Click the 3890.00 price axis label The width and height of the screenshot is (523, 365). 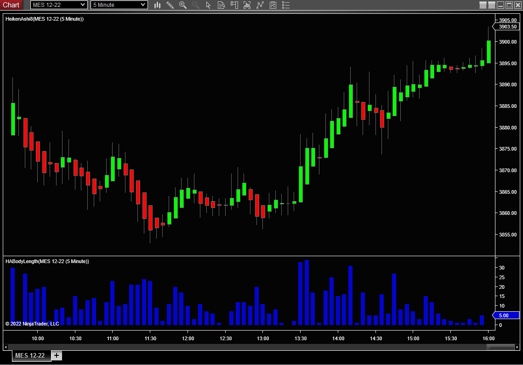tap(508, 84)
